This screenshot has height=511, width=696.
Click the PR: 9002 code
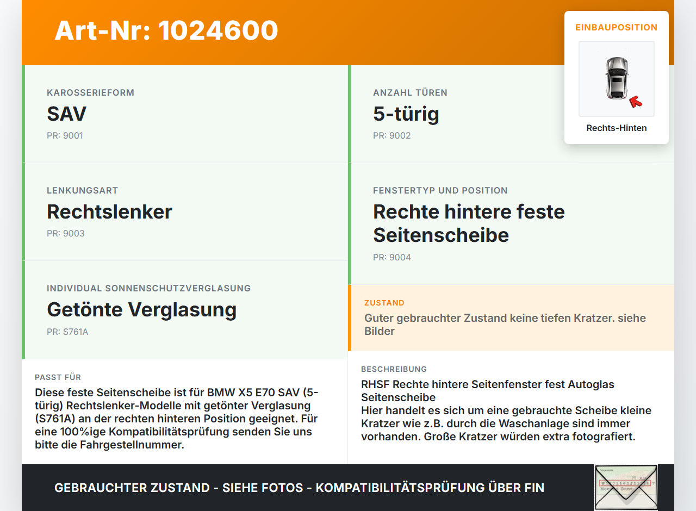(x=392, y=135)
